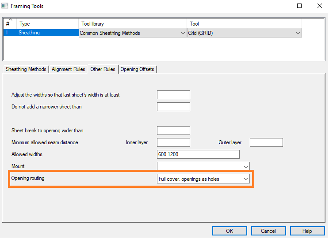Click the last sheet's minimum width field
Viewport: 329px width, 239px height.
point(173,95)
